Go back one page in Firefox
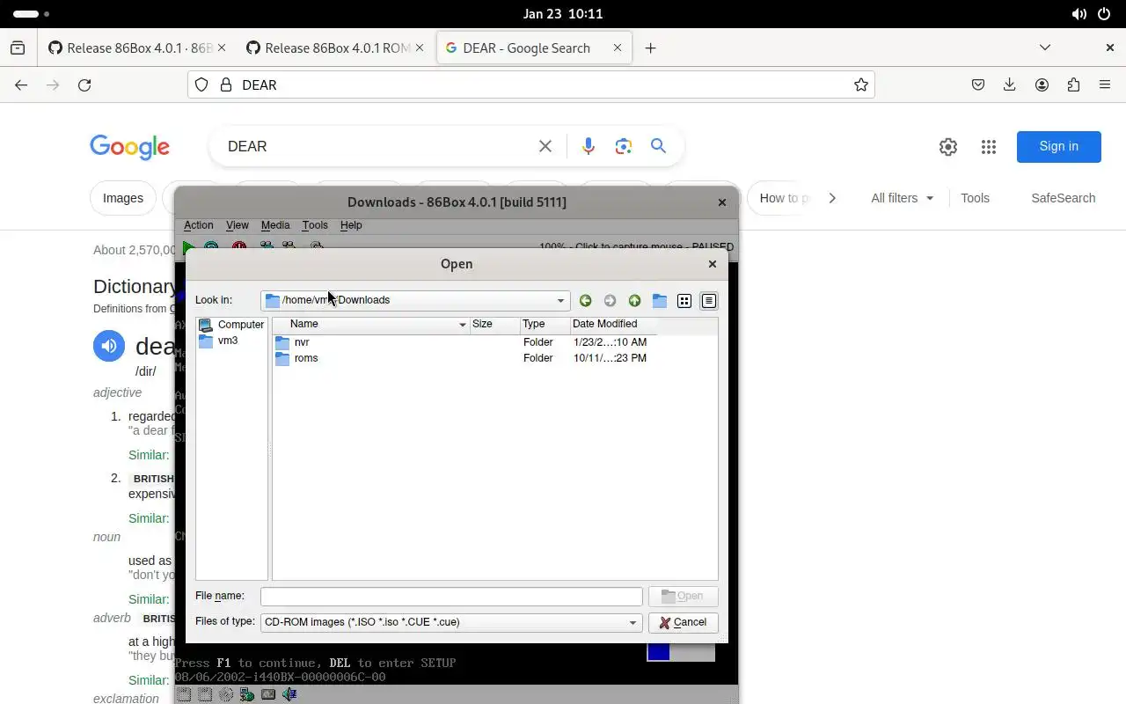 point(21,84)
